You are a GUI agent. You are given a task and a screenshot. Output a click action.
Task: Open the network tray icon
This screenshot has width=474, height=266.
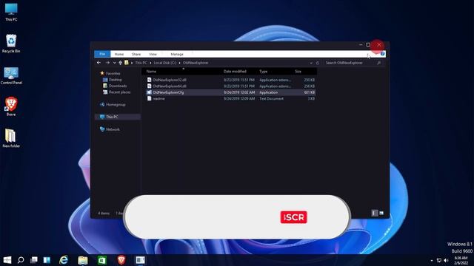pyautogui.click(x=439, y=261)
